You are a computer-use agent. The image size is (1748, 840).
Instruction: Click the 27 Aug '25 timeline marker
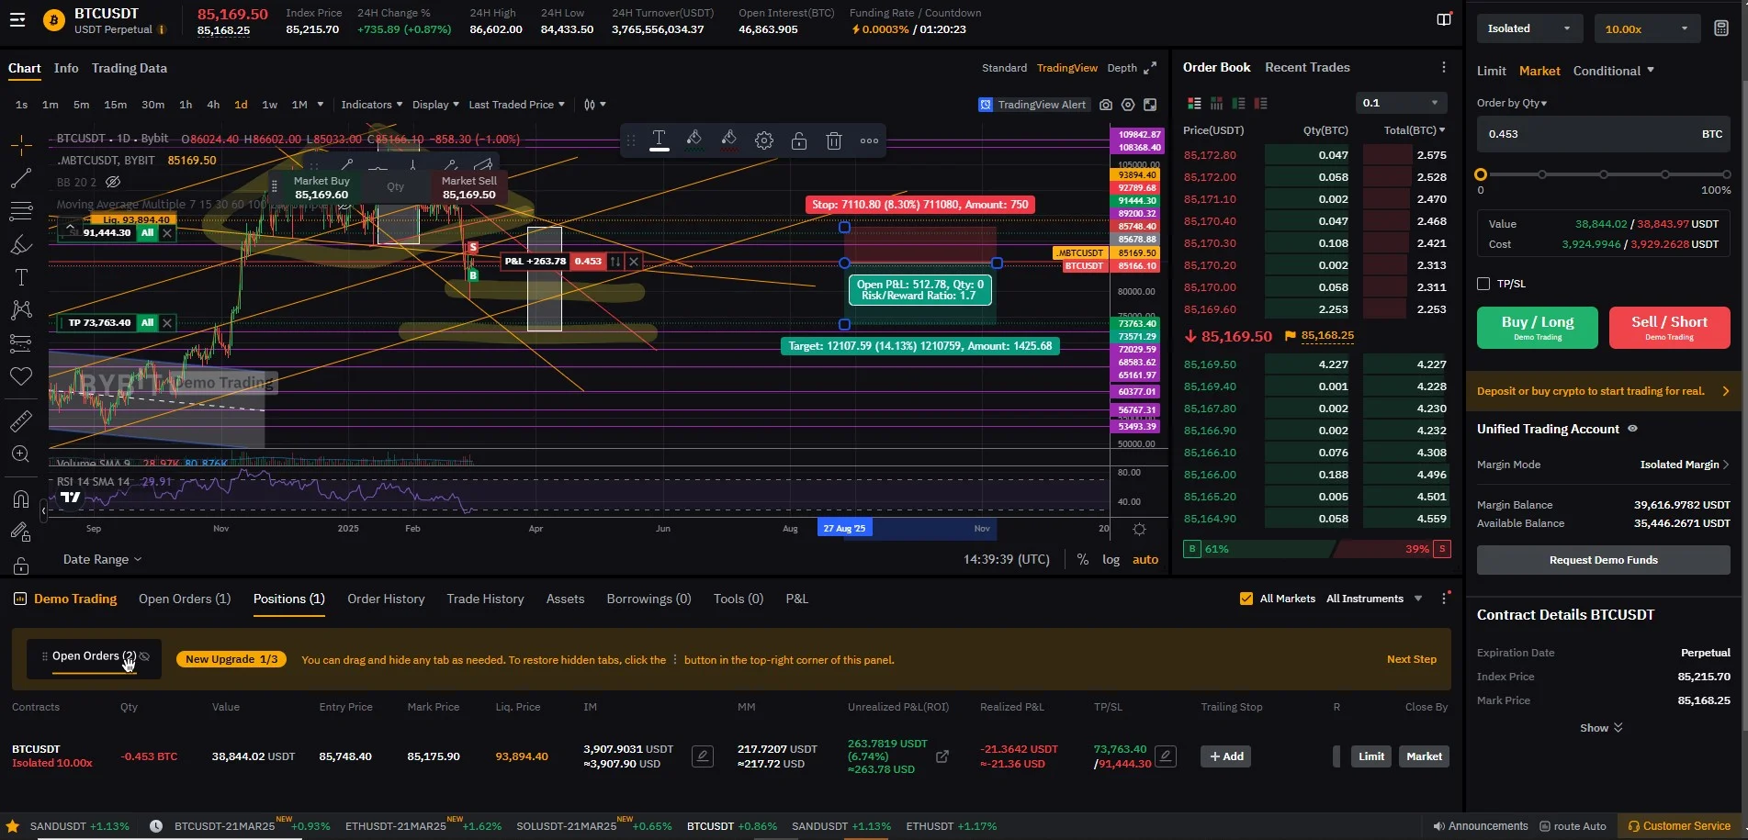point(844,529)
